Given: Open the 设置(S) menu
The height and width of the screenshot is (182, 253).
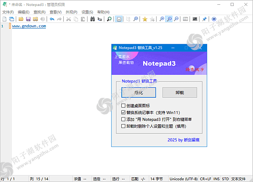Looking at the screenshot, I should tap(87, 12).
